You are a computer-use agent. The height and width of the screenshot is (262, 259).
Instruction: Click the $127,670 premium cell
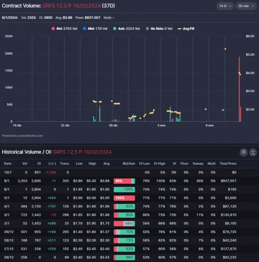pyautogui.click(x=228, y=249)
